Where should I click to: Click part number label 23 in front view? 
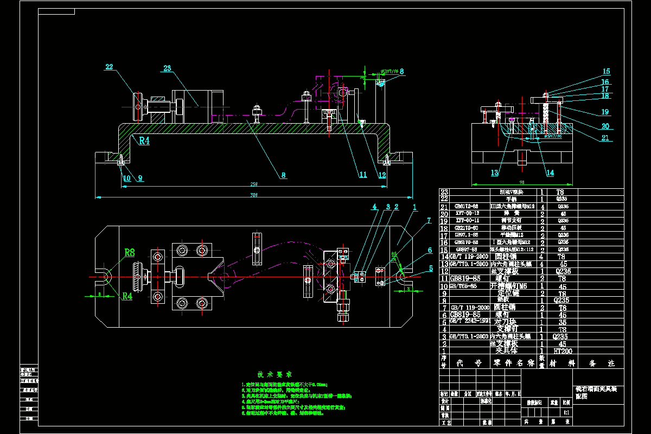(x=167, y=68)
